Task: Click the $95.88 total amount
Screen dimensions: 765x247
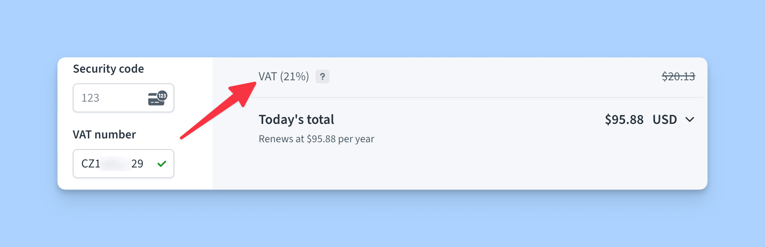Action: click(624, 120)
